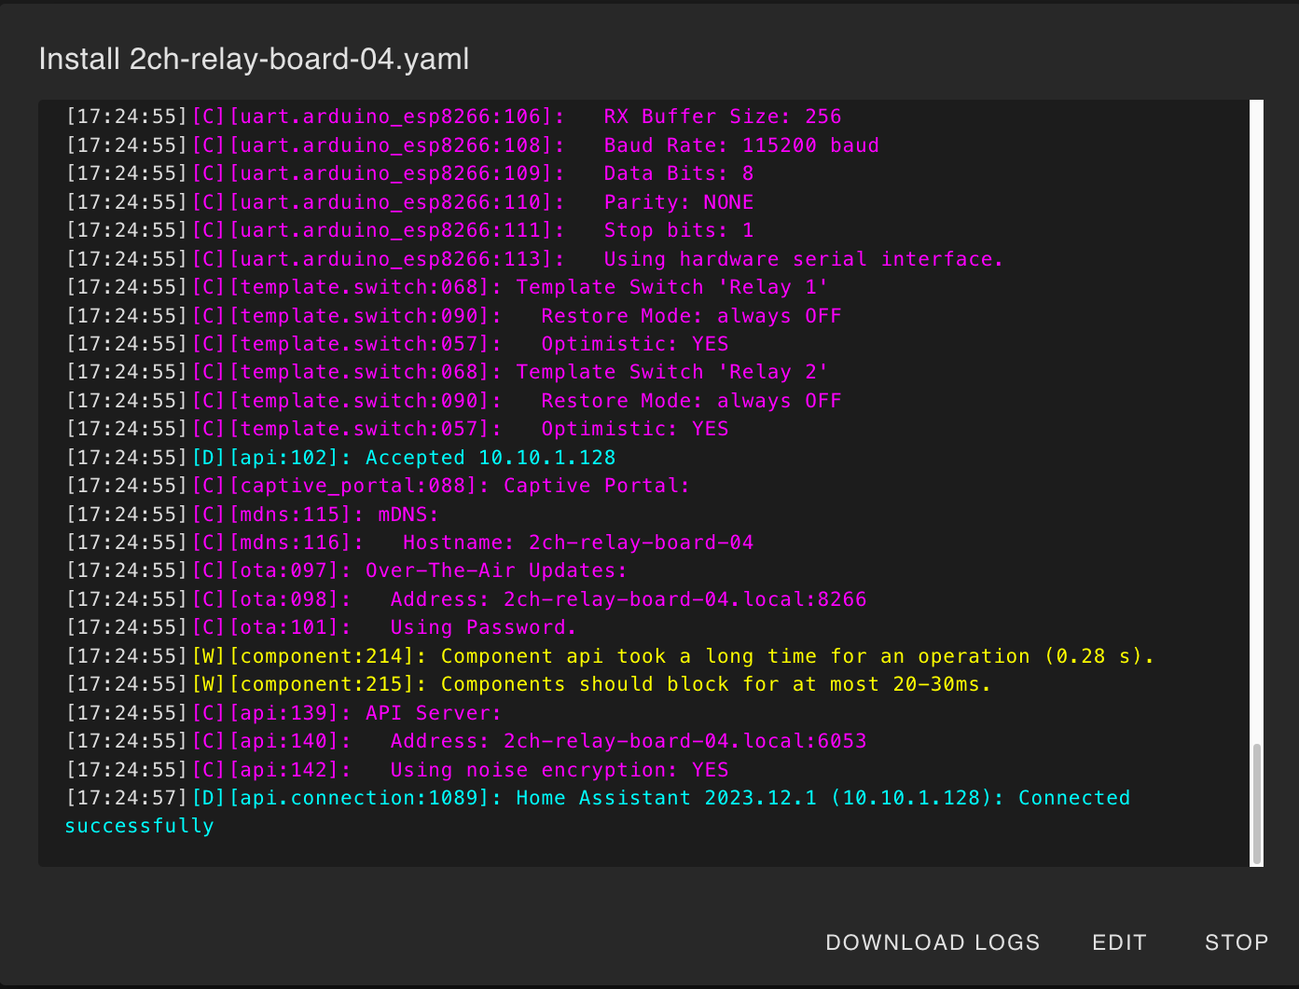Click the Home Assistant 2023.12.1 connection entry

point(597,797)
